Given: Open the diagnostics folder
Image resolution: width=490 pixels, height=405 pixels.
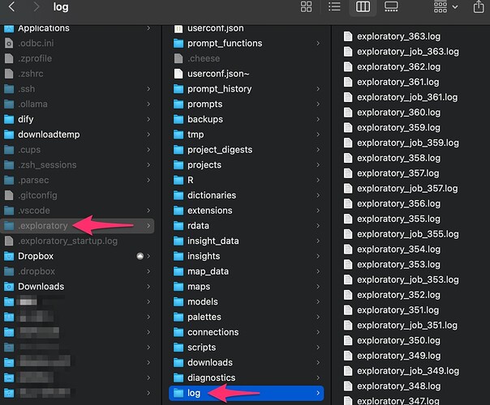Looking at the screenshot, I should click(x=211, y=377).
